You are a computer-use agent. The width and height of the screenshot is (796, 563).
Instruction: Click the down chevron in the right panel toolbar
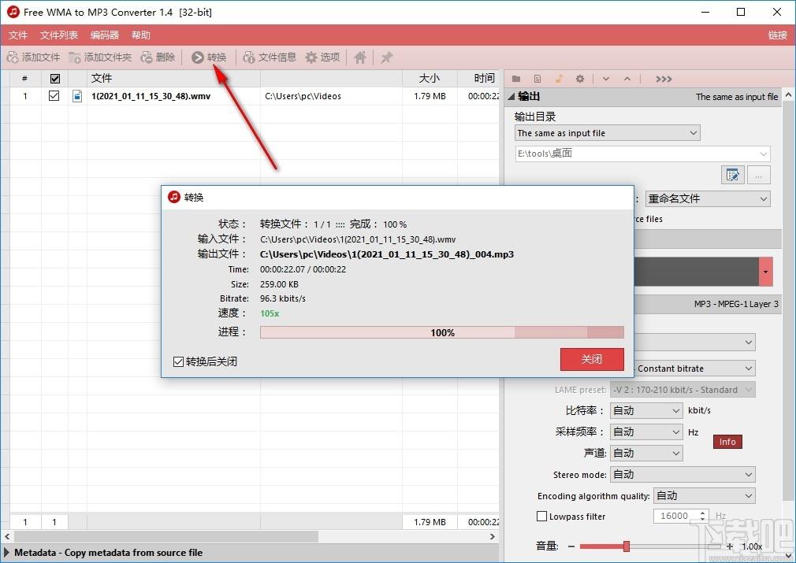click(x=606, y=79)
